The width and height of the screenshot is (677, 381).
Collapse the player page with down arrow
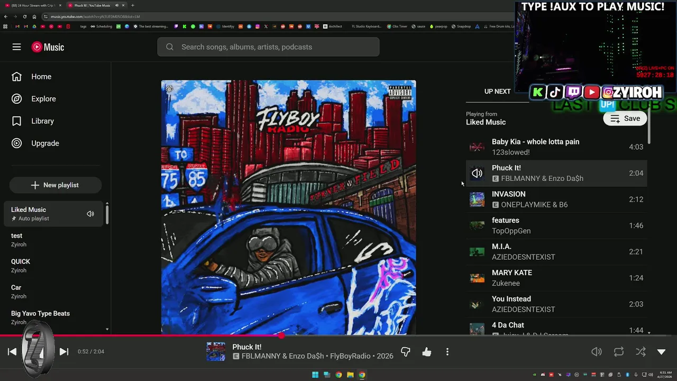tap(661, 352)
